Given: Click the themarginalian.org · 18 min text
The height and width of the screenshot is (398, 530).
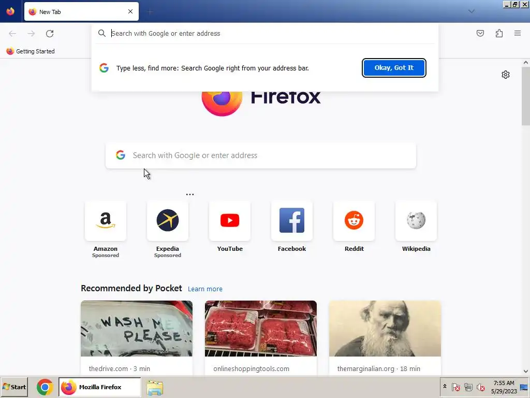Looking at the screenshot, I should 378,368.
